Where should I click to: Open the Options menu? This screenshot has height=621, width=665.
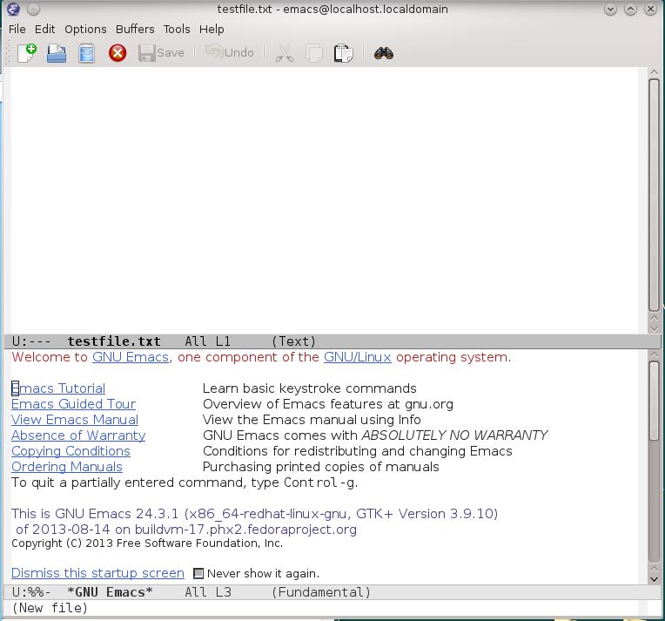pos(85,30)
